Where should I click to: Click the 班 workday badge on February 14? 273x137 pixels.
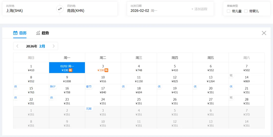231,76
